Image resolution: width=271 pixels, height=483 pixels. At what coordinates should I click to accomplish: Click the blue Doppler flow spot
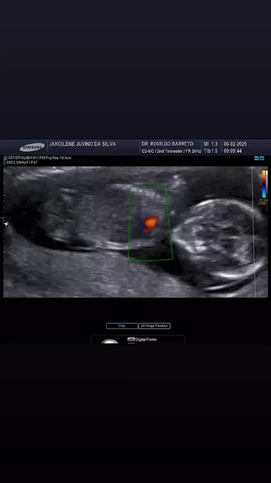[143, 228]
